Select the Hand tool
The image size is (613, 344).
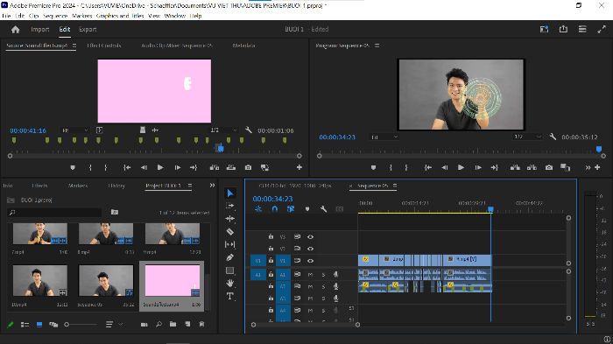click(x=229, y=283)
